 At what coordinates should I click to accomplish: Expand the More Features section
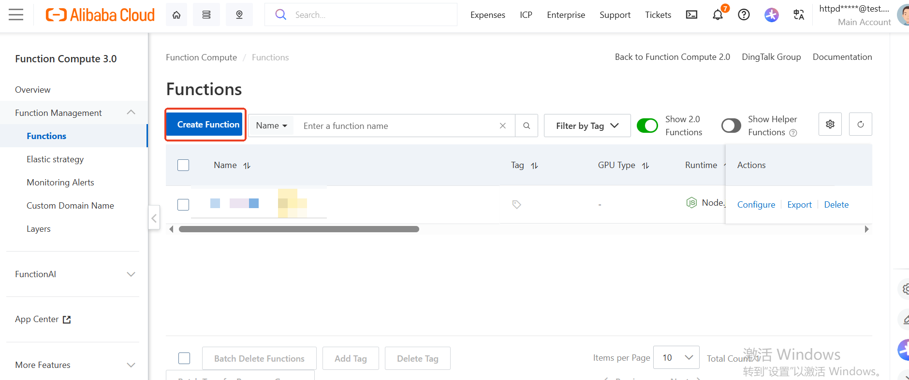(131, 365)
